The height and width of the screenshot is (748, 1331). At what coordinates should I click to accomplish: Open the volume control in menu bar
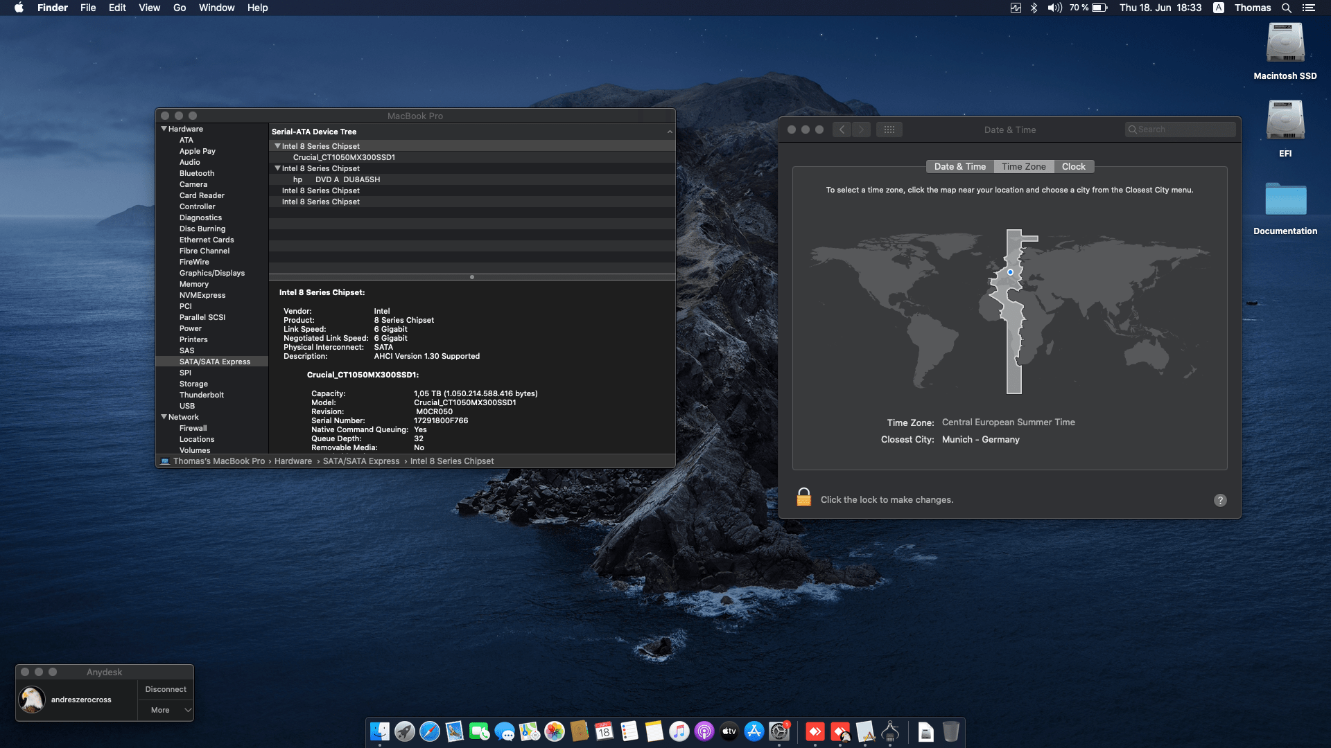pyautogui.click(x=1054, y=8)
